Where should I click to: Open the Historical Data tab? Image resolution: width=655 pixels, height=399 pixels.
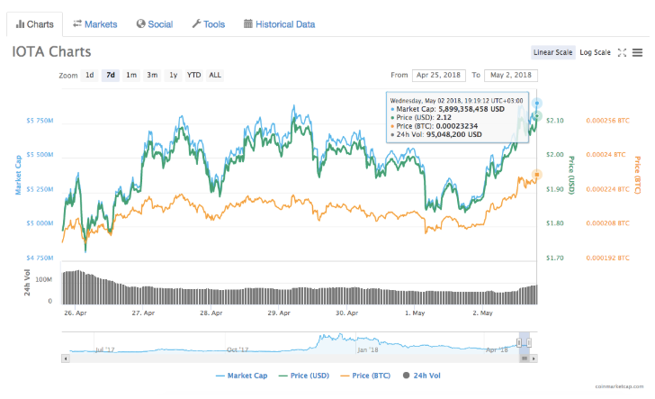(x=279, y=24)
